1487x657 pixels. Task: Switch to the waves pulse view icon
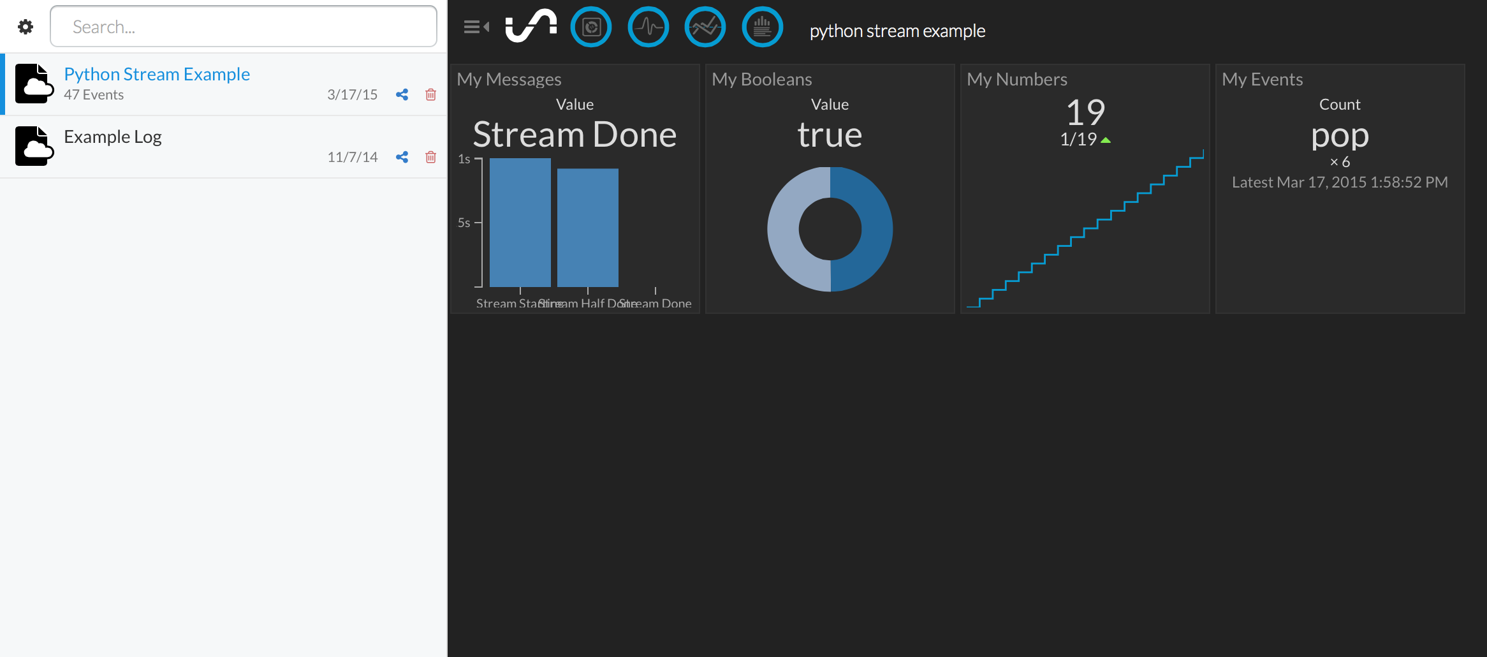[648, 27]
